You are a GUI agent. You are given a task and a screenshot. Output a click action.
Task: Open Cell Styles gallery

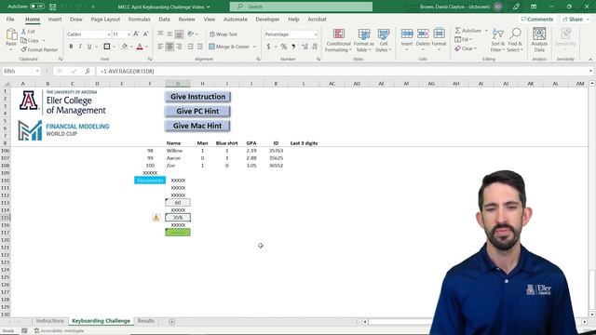point(384,40)
